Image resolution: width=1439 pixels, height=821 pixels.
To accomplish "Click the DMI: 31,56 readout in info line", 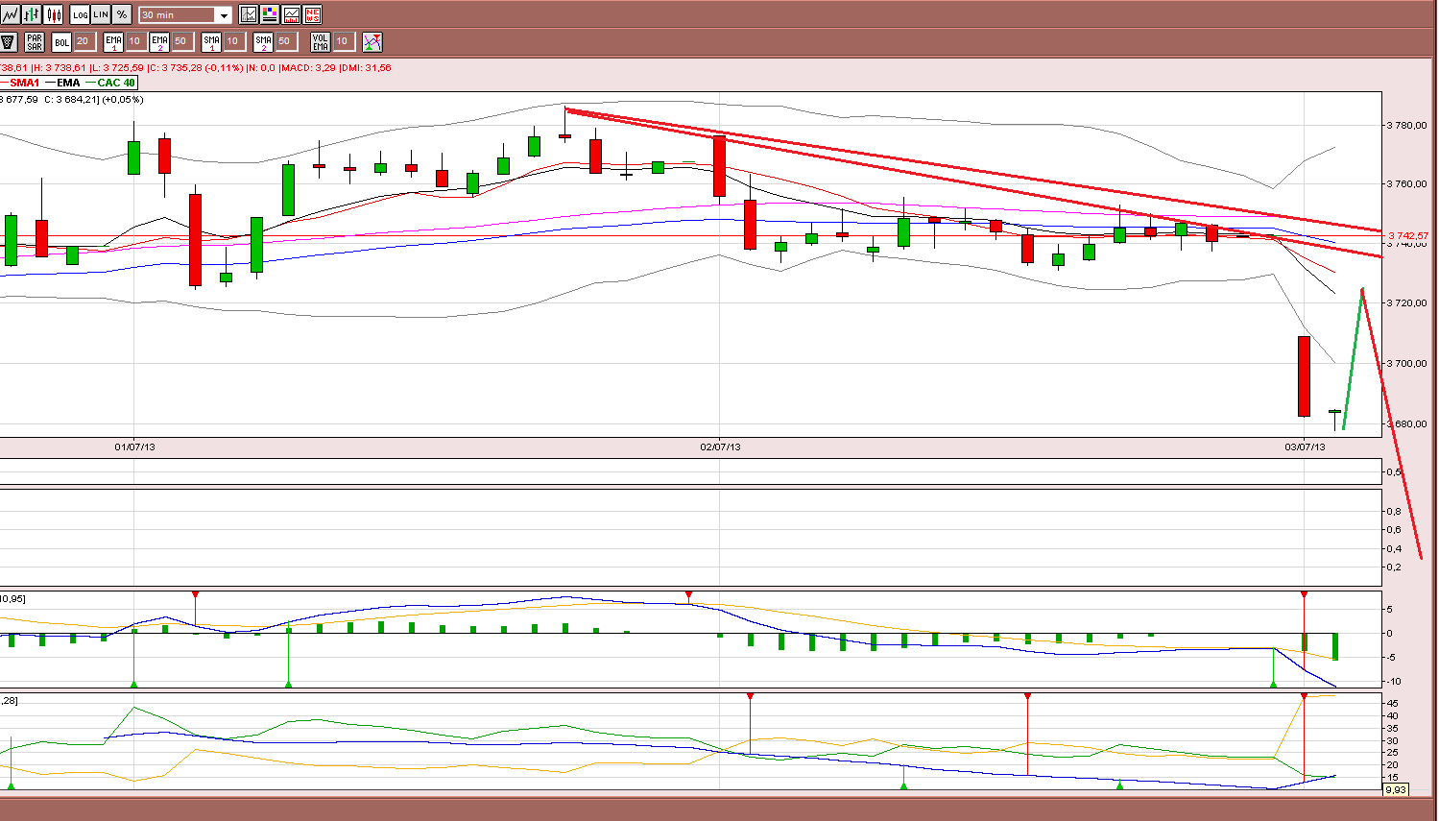I will pyautogui.click(x=366, y=68).
